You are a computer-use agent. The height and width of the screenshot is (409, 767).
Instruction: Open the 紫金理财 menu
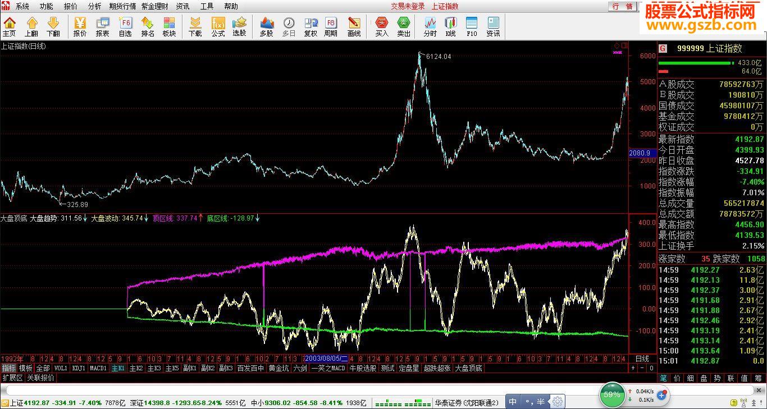click(155, 6)
